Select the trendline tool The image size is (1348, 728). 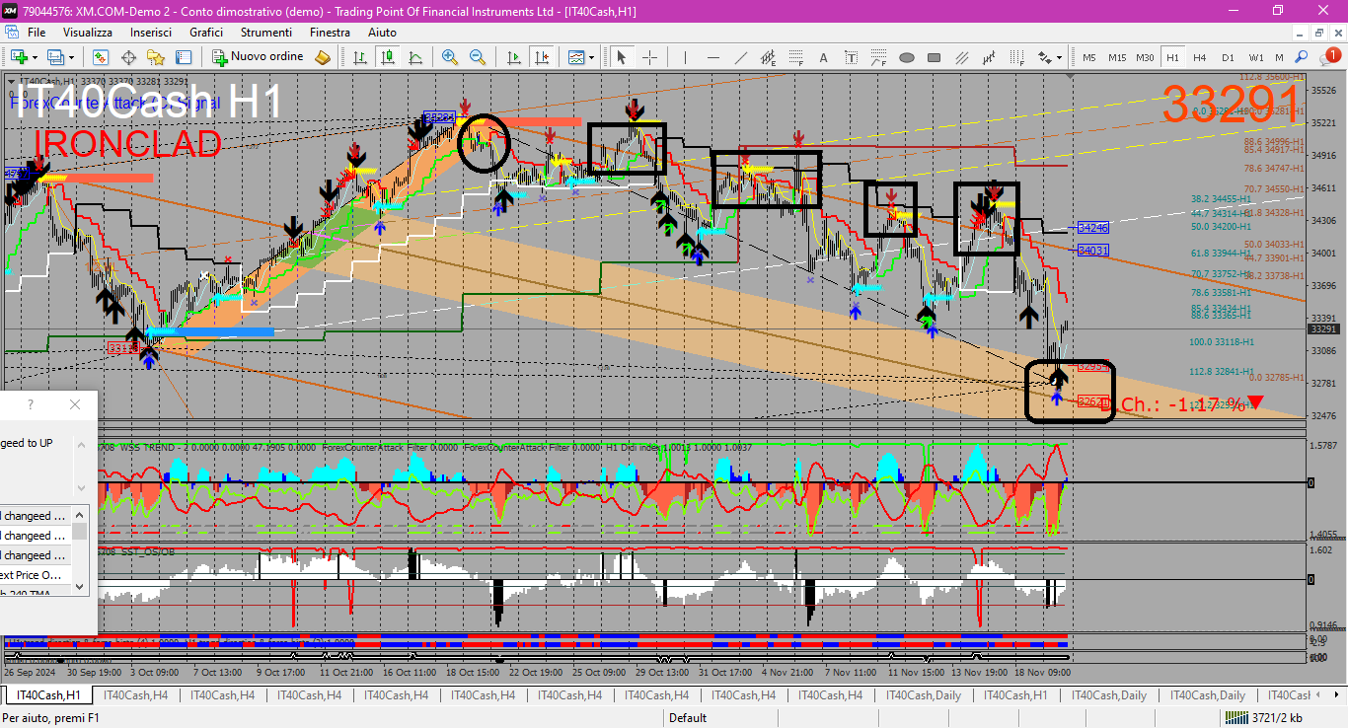click(739, 57)
